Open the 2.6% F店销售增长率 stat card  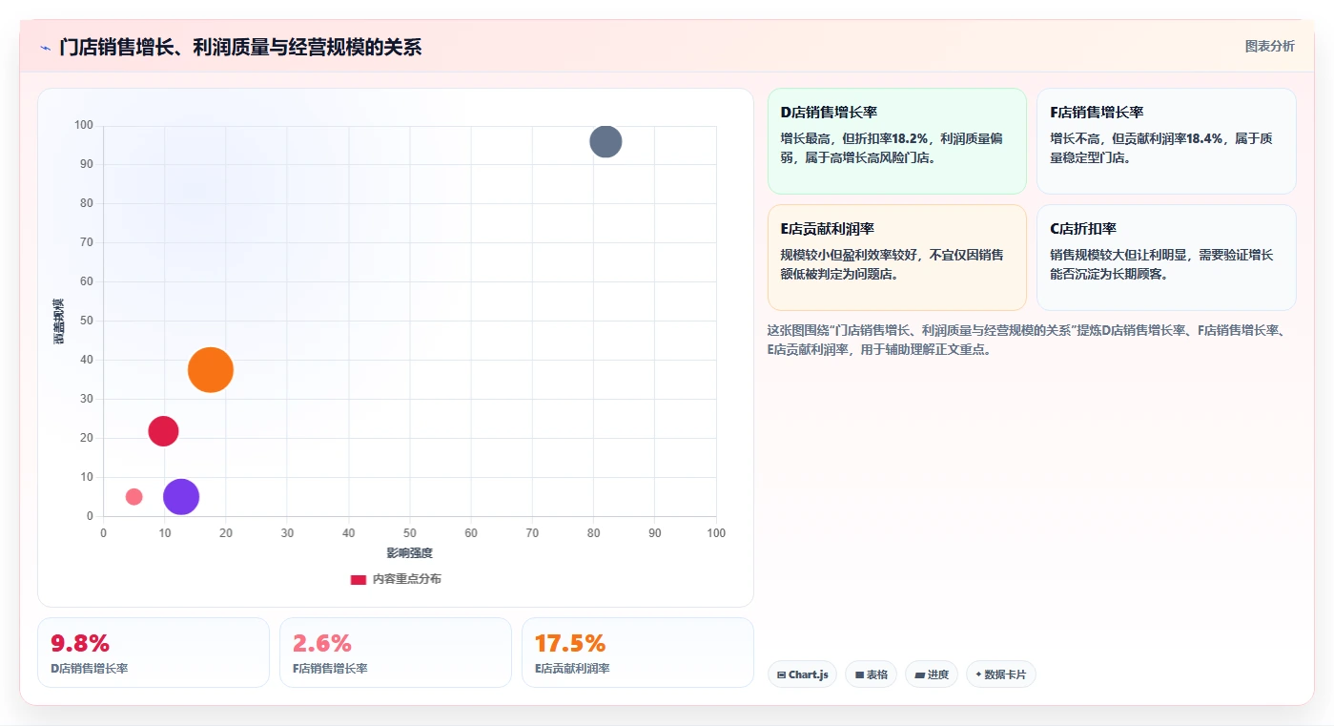tap(396, 653)
